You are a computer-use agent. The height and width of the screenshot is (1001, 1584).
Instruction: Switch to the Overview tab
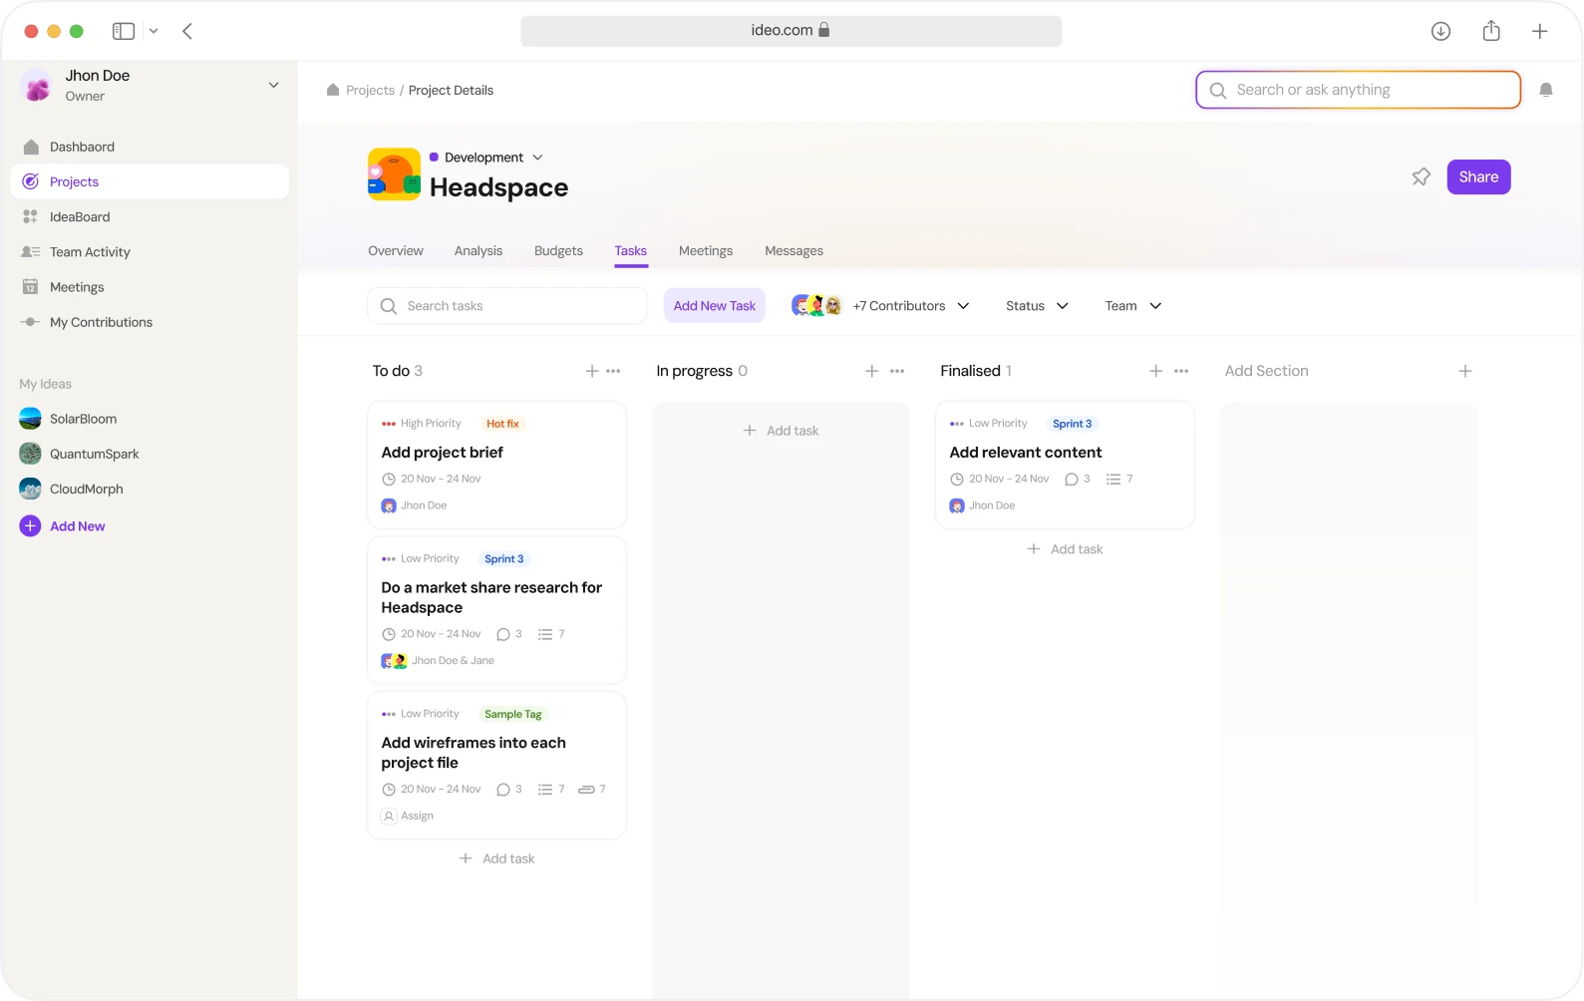396,251
